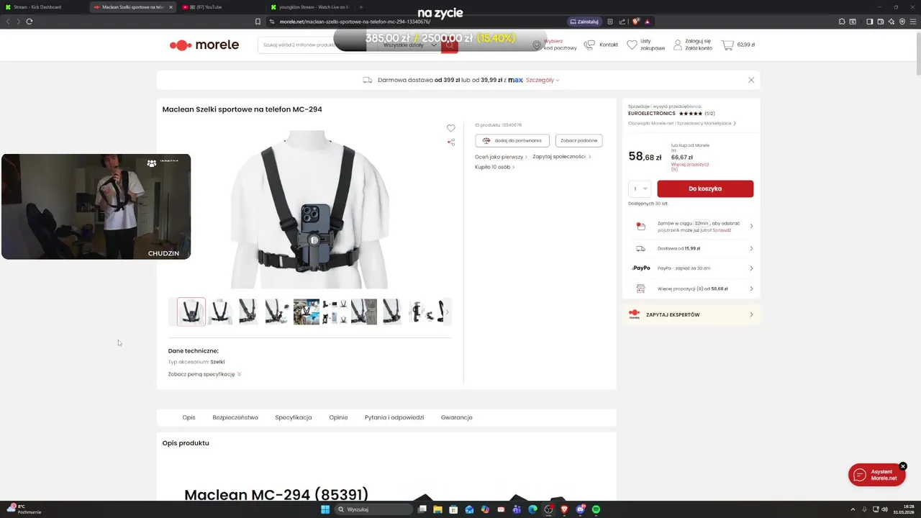The height and width of the screenshot is (518, 921).
Task: Open Brave Shields lion icon
Action: pyautogui.click(x=635, y=22)
